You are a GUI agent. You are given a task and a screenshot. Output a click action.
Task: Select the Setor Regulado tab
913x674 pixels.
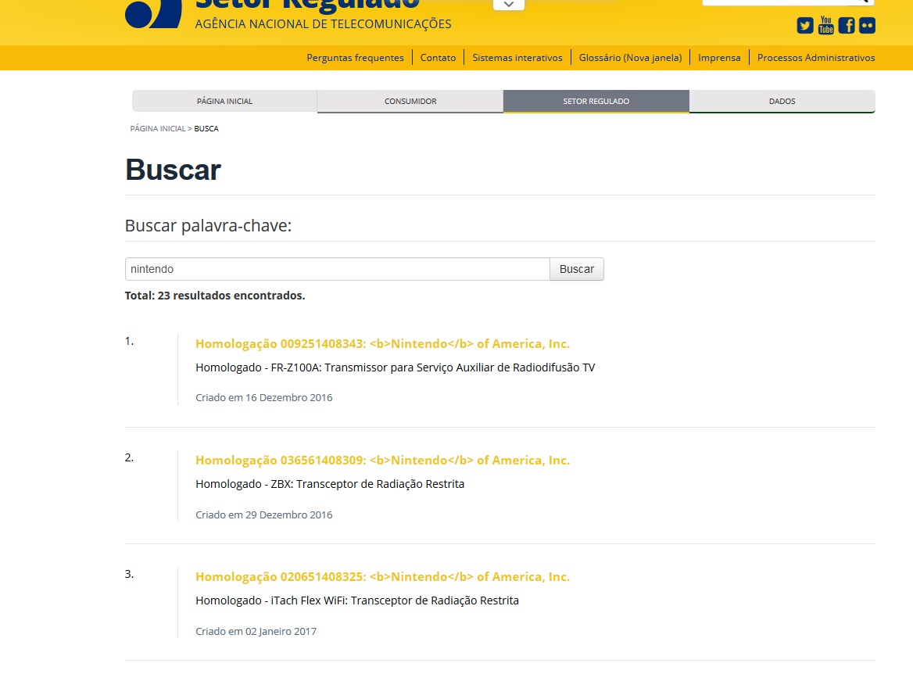tap(596, 102)
